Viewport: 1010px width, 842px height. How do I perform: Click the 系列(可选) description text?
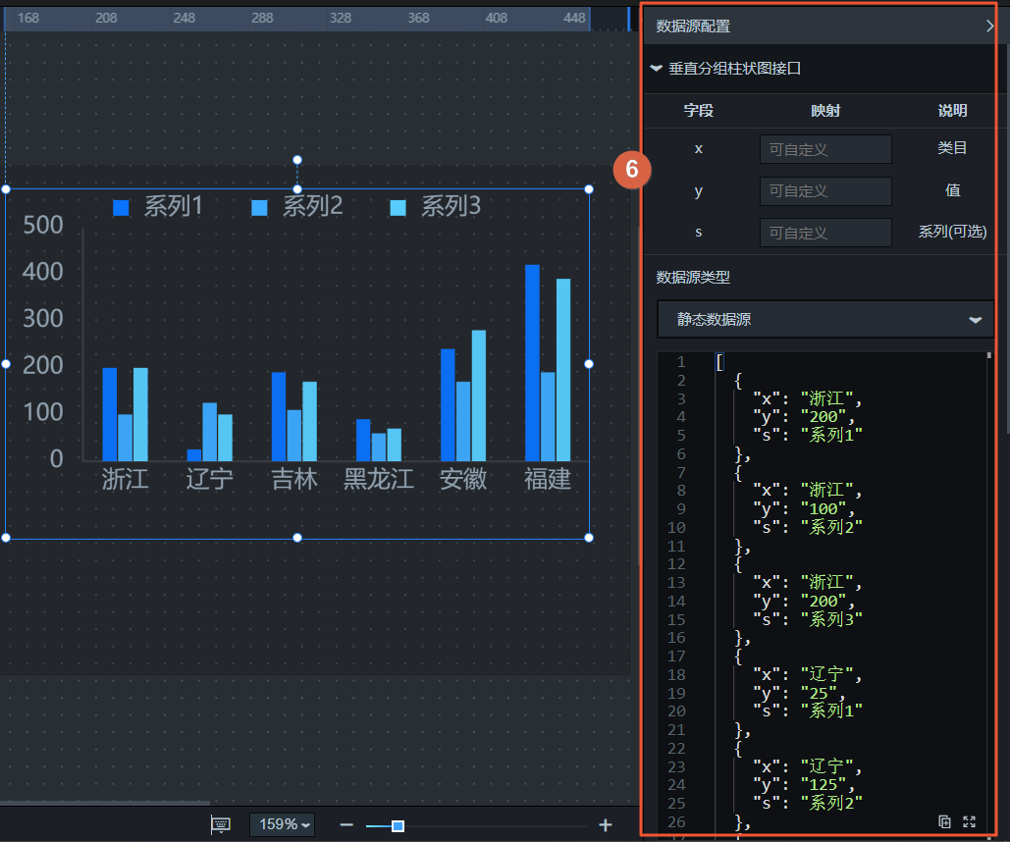(x=953, y=232)
